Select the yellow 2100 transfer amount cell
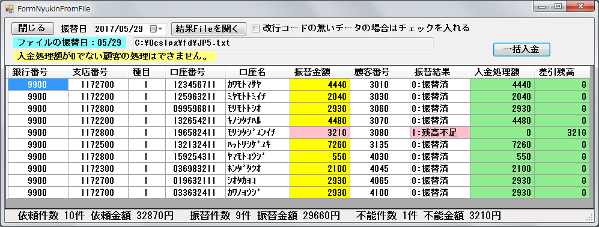This screenshot has height=227, width=599. [320, 169]
